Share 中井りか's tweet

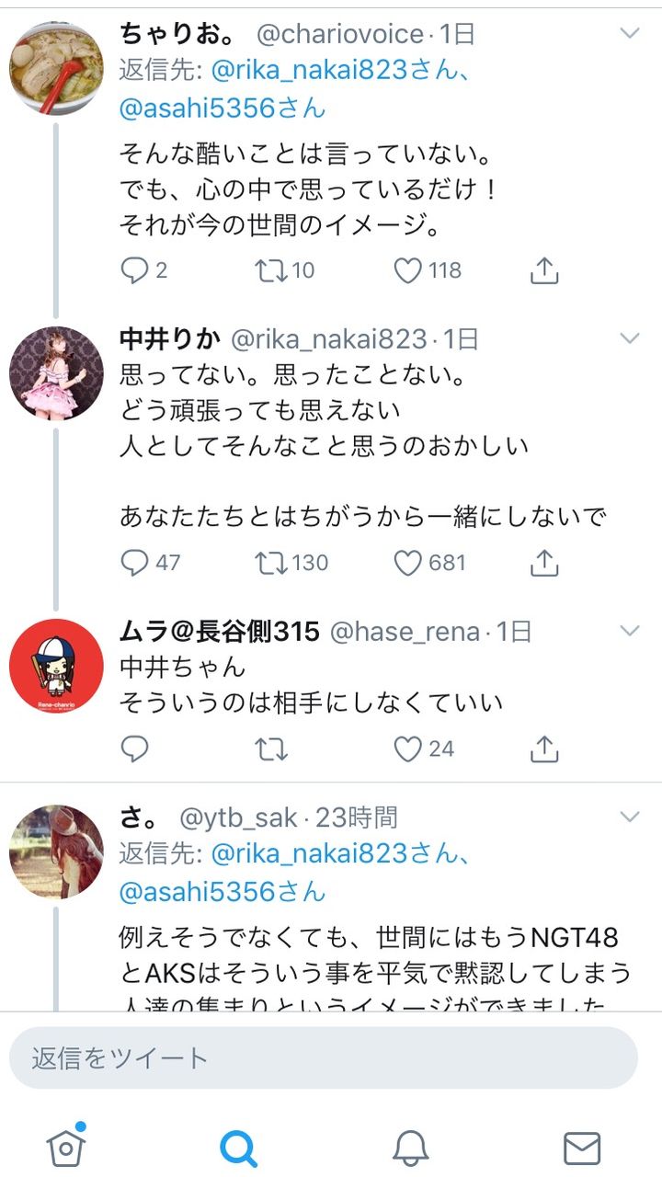(544, 563)
